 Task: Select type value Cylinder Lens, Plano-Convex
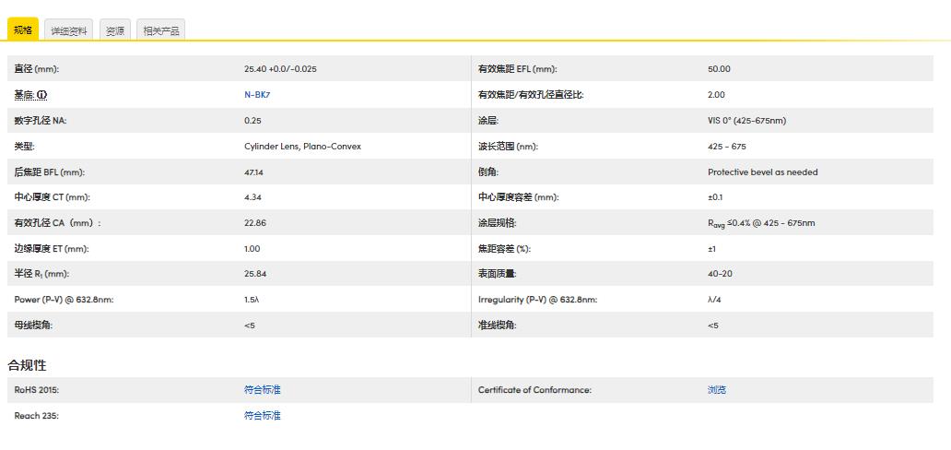(302, 147)
